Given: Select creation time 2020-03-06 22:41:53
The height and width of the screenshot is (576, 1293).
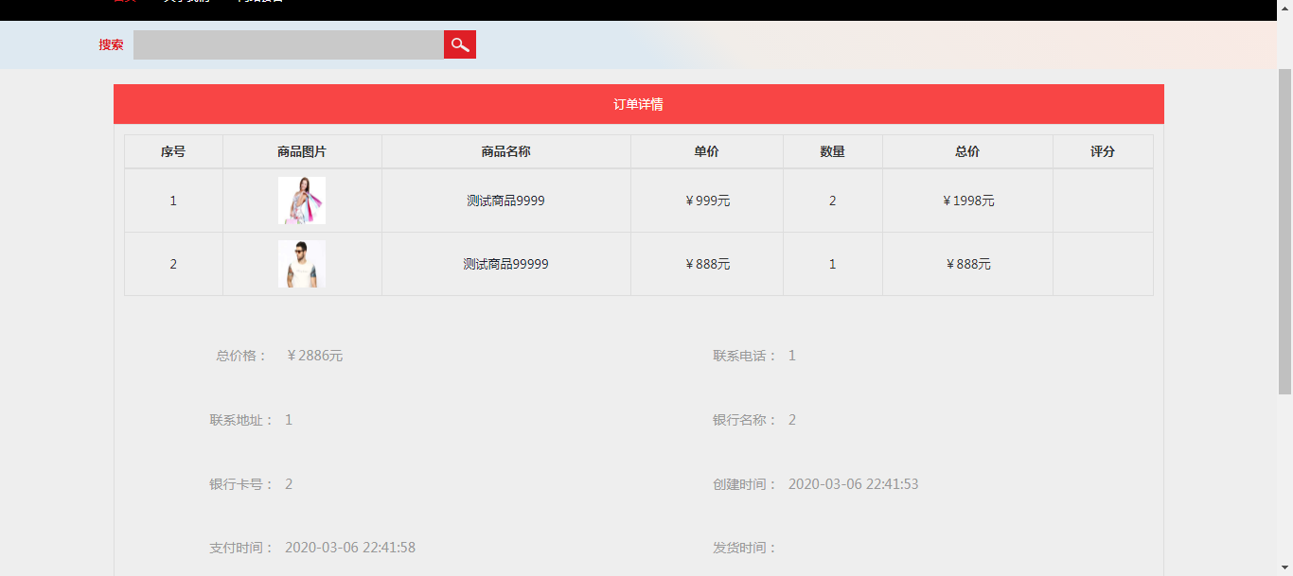Looking at the screenshot, I should tap(853, 484).
